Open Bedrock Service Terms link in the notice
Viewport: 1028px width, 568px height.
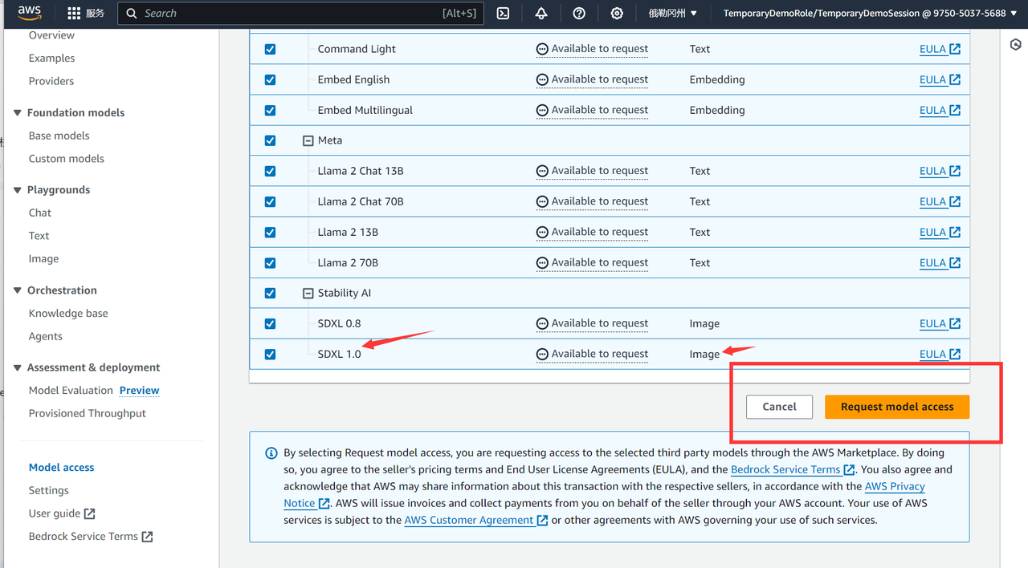[x=793, y=470]
